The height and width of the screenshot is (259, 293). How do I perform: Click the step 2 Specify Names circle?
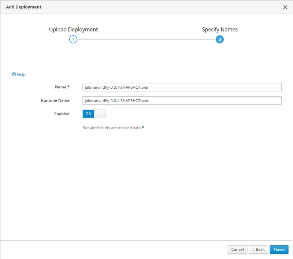(x=219, y=40)
